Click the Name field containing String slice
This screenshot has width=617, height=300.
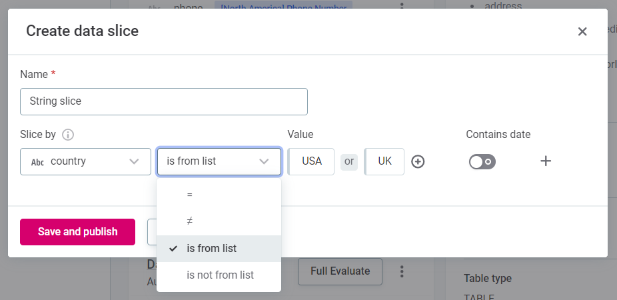coord(163,101)
